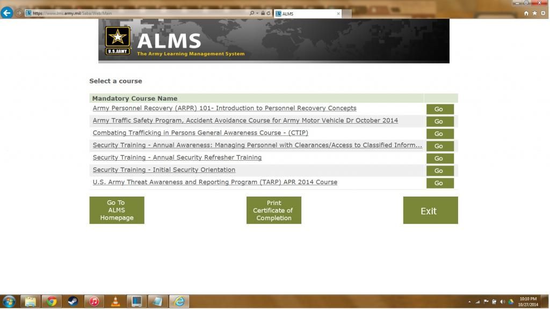This screenshot has height=309, width=550.
Task: Open Steam from the taskbar
Action: 73,302
